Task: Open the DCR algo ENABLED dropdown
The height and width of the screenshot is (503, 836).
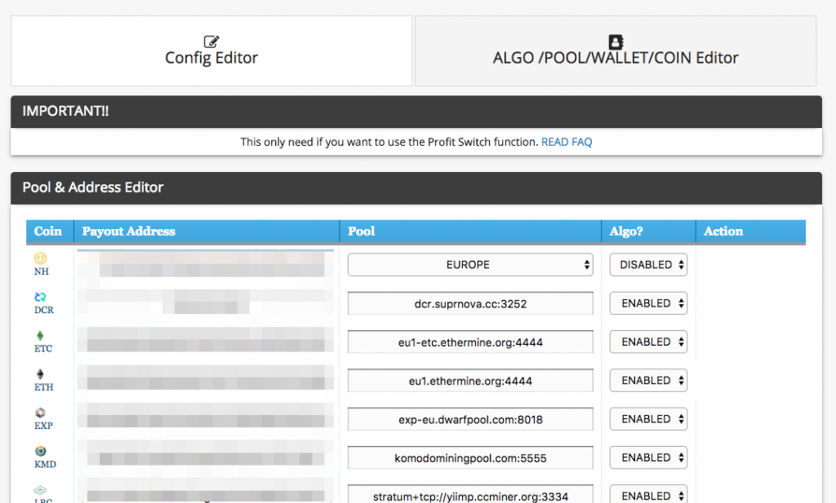Action: click(648, 303)
